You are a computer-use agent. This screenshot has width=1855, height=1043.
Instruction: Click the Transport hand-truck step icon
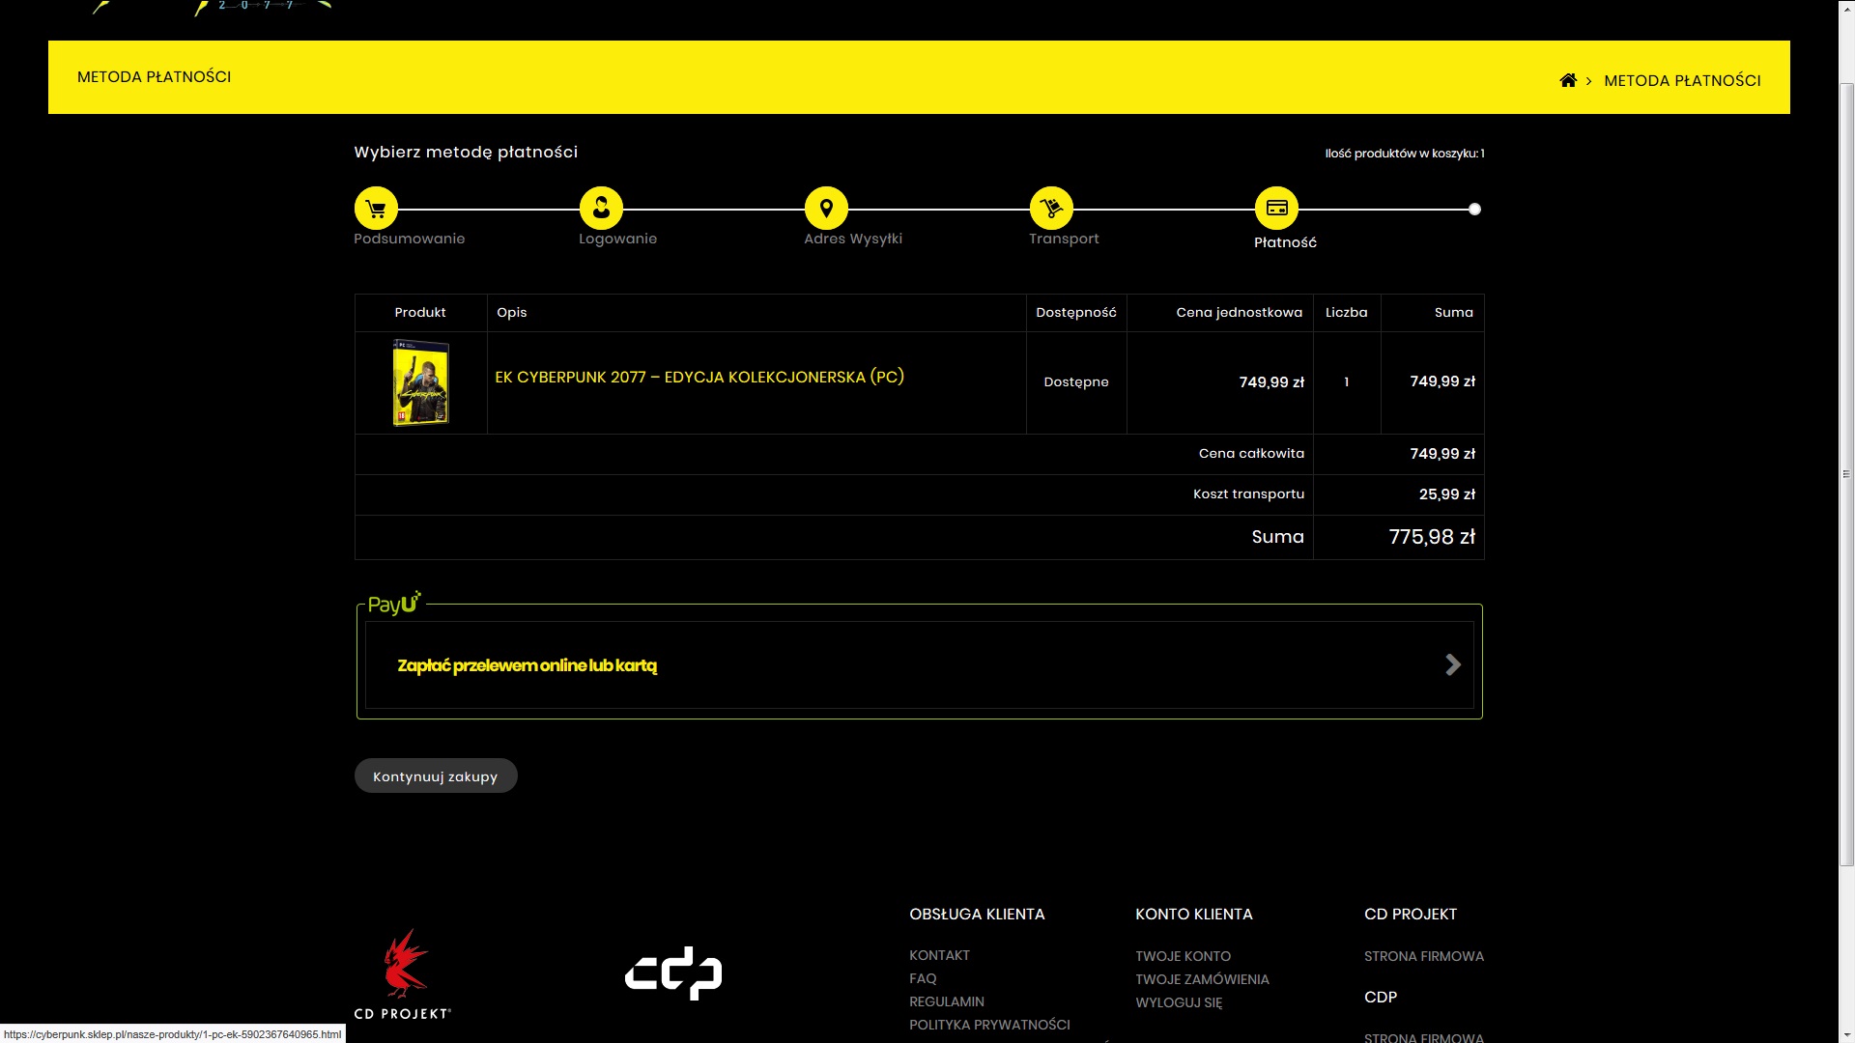pyautogui.click(x=1051, y=209)
